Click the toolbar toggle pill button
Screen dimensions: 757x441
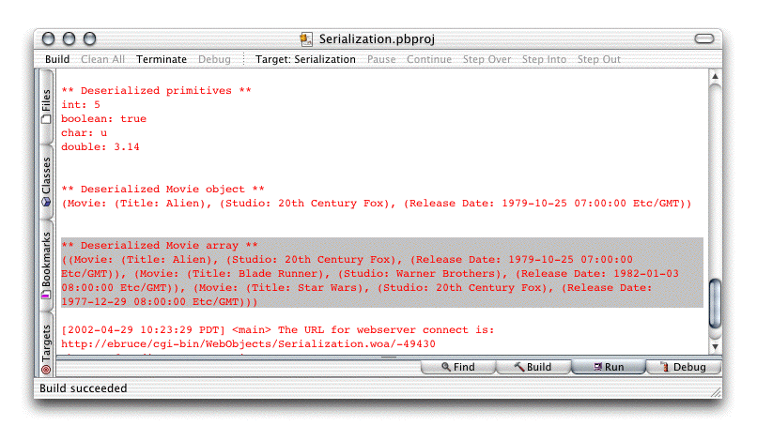point(703,38)
